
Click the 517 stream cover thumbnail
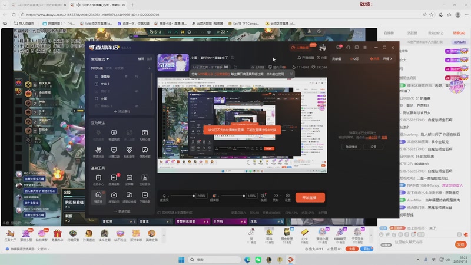[x=173, y=62]
